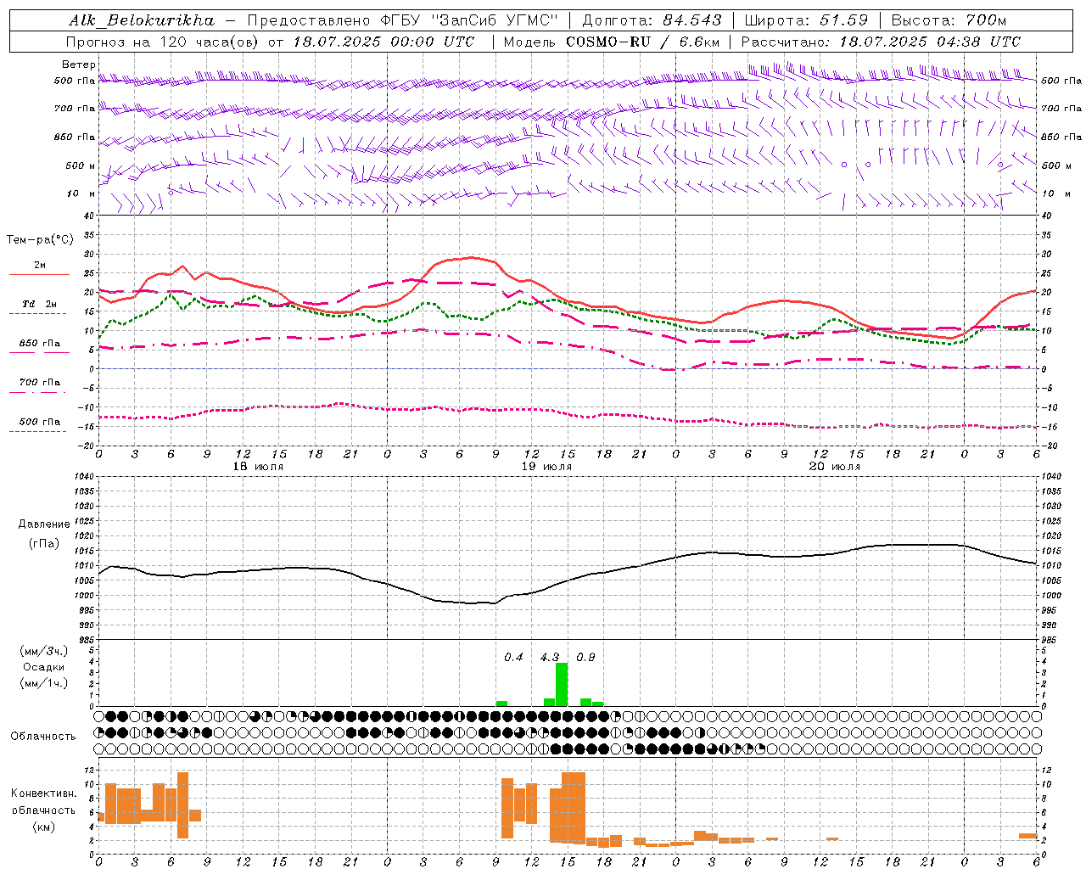The width and height of the screenshot is (1086, 869).
Task: Click the Широта: 51.59 value
Action: 806,20
